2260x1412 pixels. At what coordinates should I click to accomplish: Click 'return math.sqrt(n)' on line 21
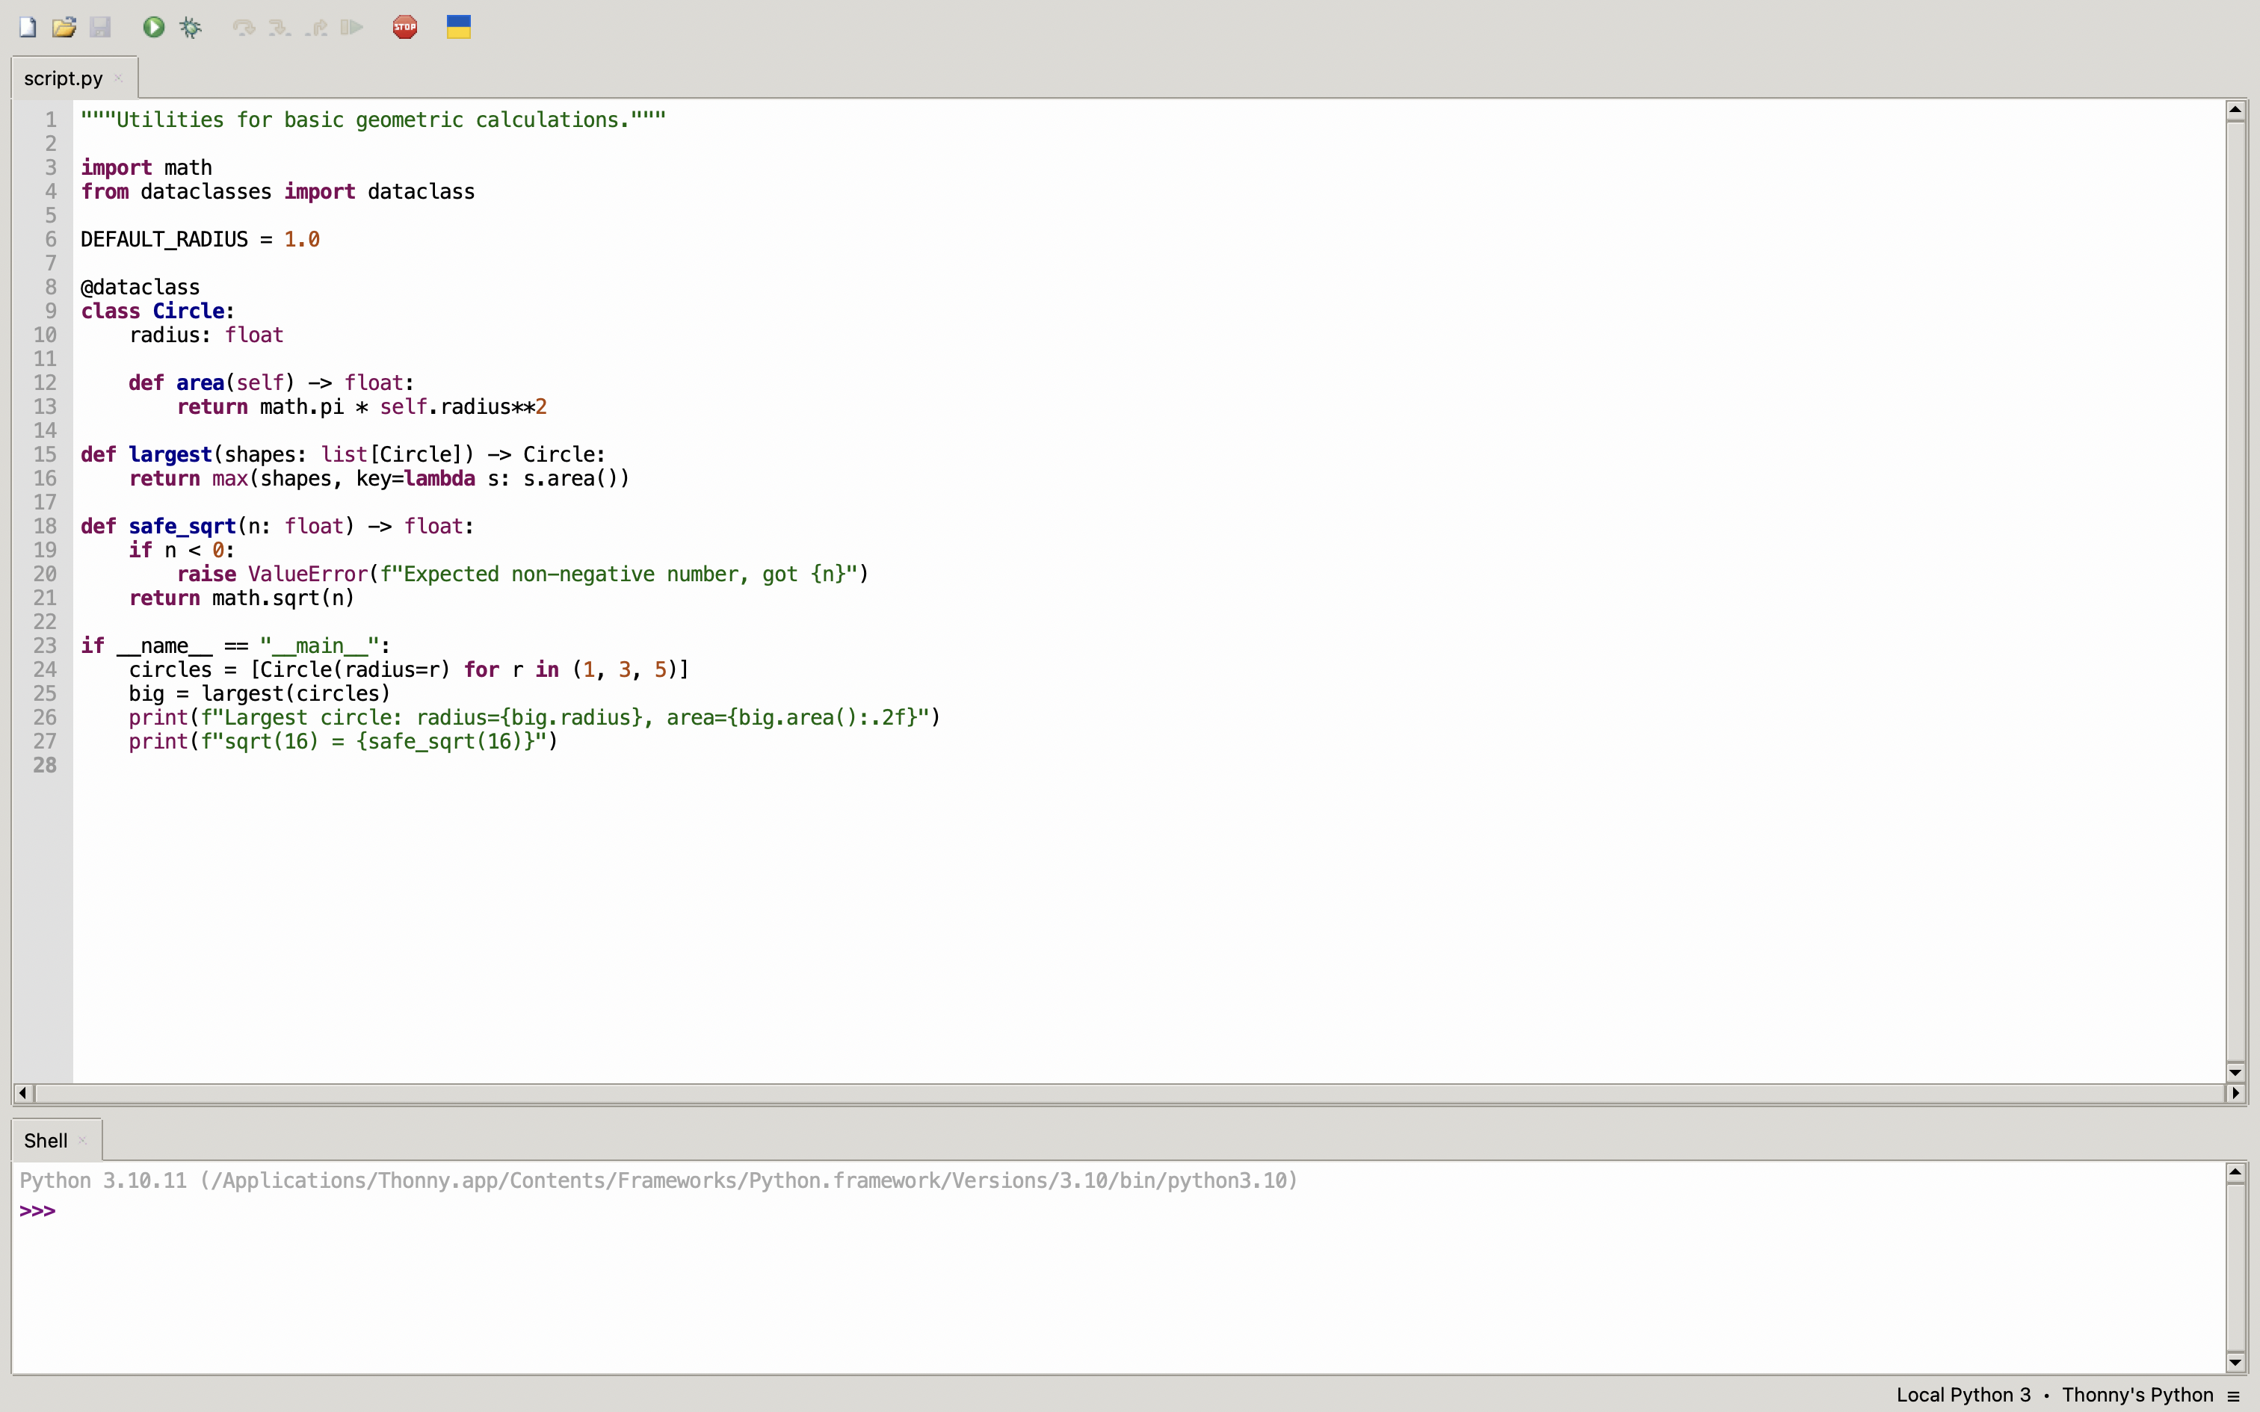(x=242, y=598)
